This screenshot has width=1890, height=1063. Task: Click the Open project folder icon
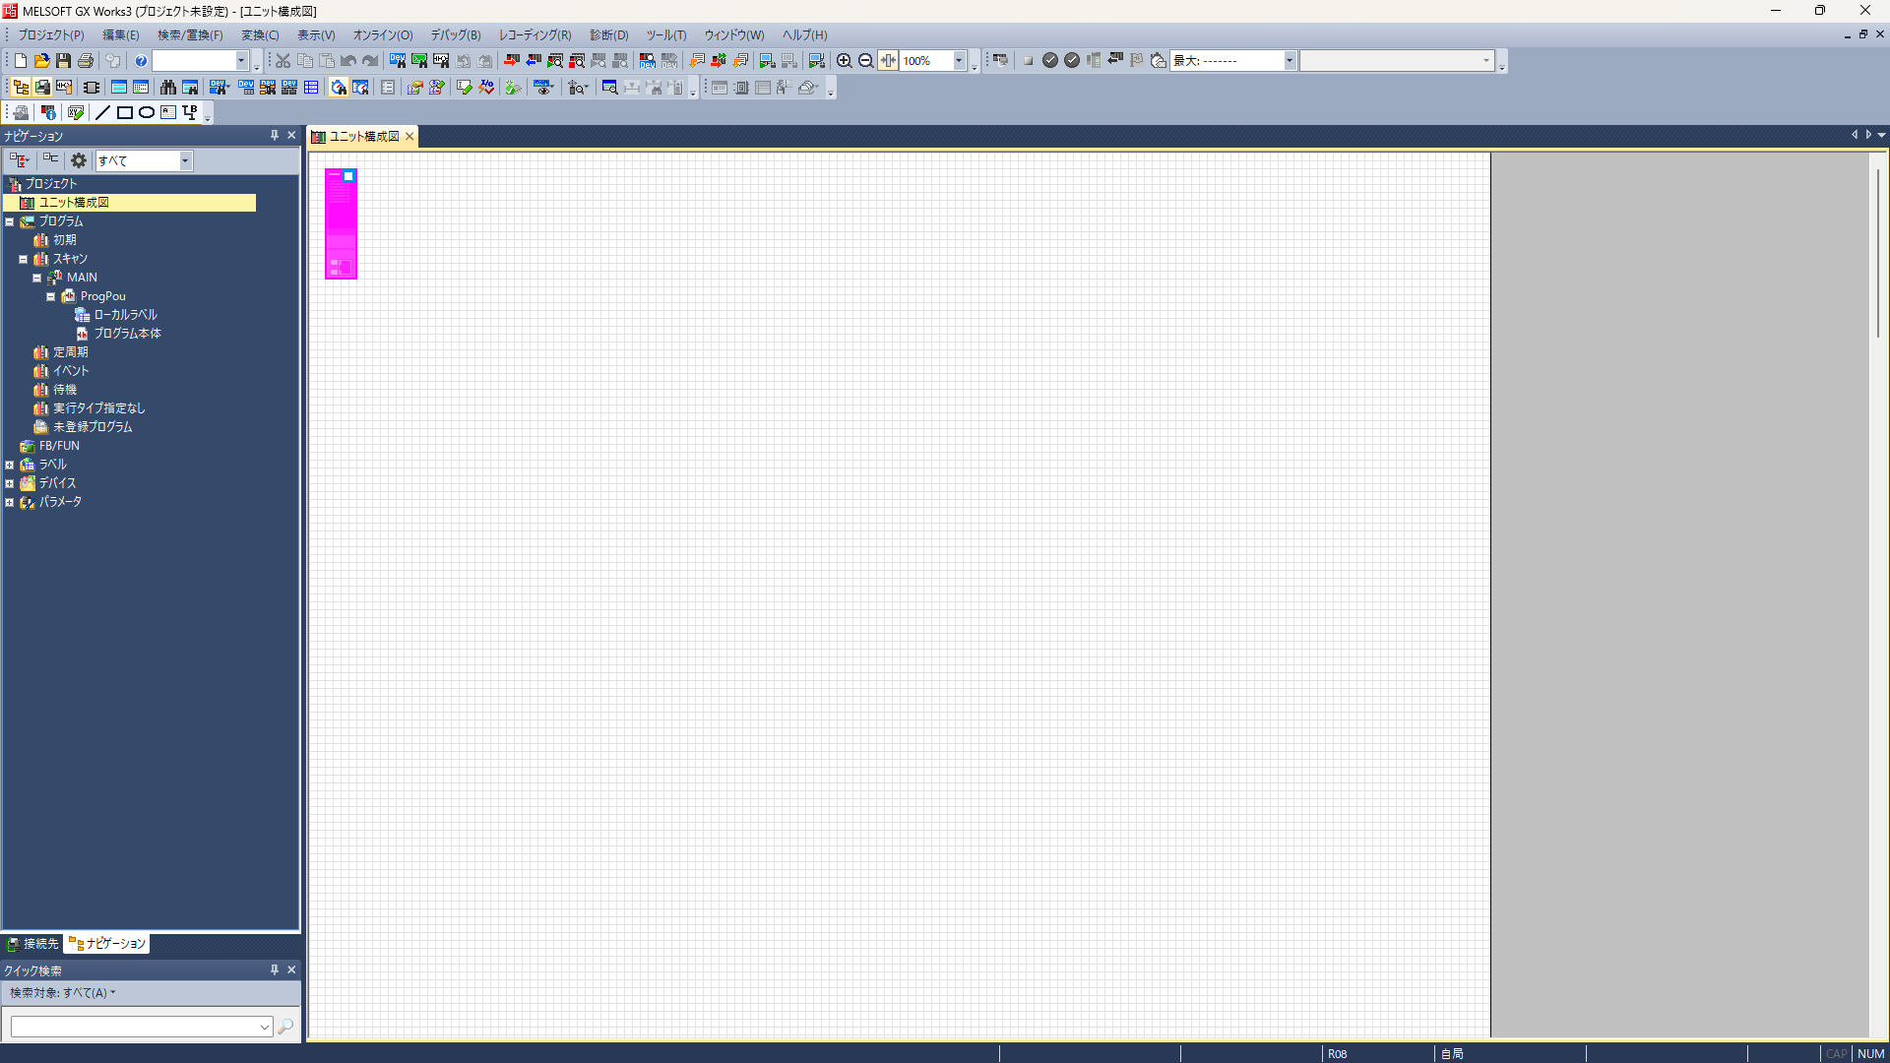pyautogui.click(x=41, y=61)
